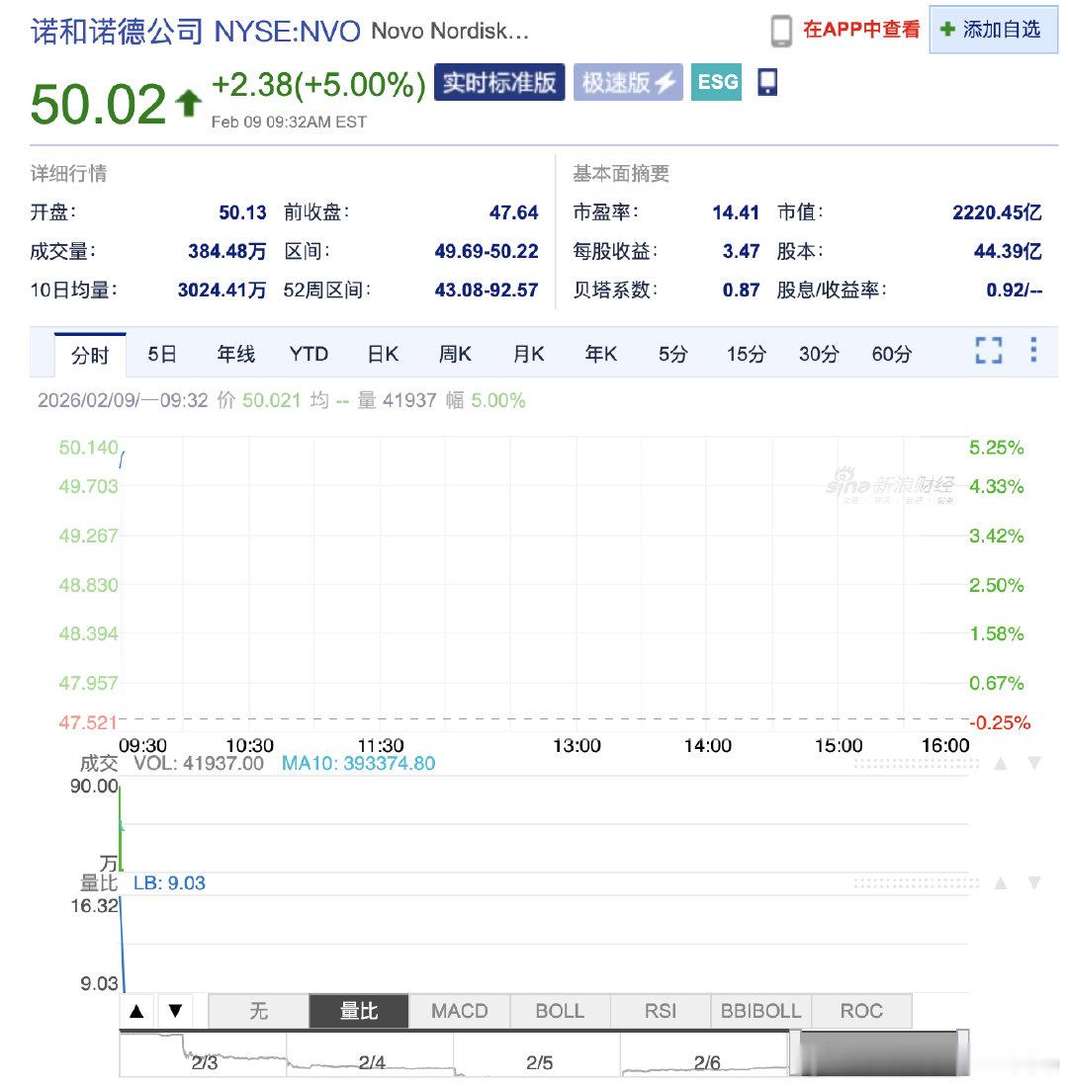This screenshot has width=1068, height=1087.
Task: Click the 2/5 date on timeline
Action: pos(539,1062)
